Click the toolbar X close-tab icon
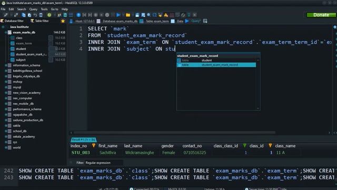 coord(194,15)
